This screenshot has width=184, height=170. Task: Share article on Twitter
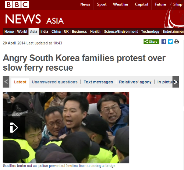coord(170,42)
